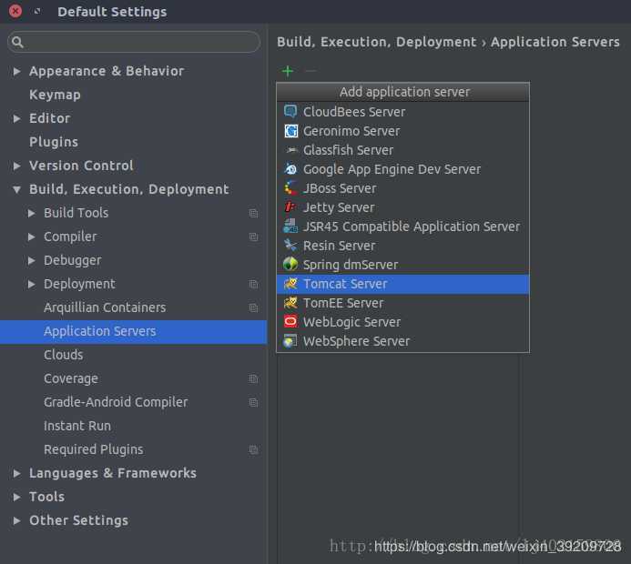The height and width of the screenshot is (564, 631).
Task: Click the JSR45 Compatible Server icon
Action: (290, 227)
